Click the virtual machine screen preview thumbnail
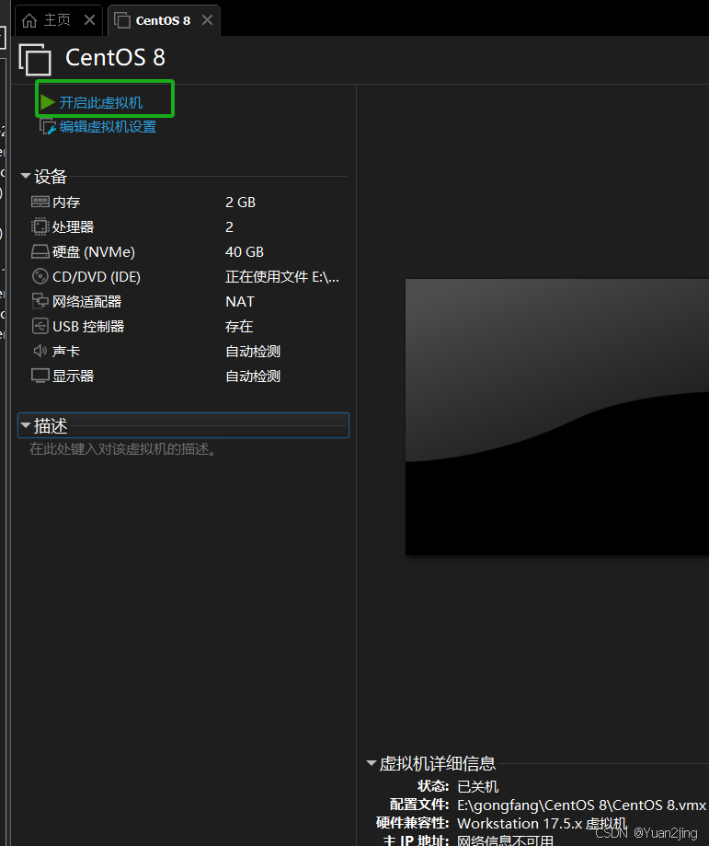Viewport: 709px width, 846px height. point(557,417)
